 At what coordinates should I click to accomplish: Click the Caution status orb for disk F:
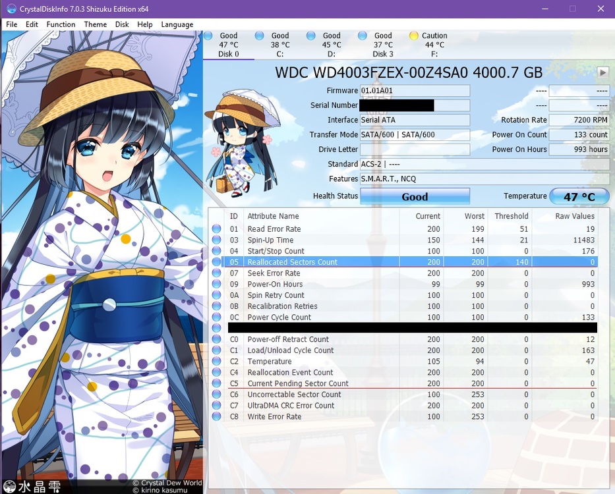[x=413, y=36]
